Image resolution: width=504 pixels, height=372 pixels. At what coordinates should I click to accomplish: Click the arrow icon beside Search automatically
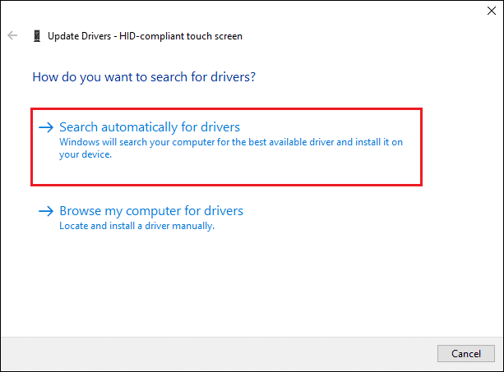pyautogui.click(x=46, y=127)
